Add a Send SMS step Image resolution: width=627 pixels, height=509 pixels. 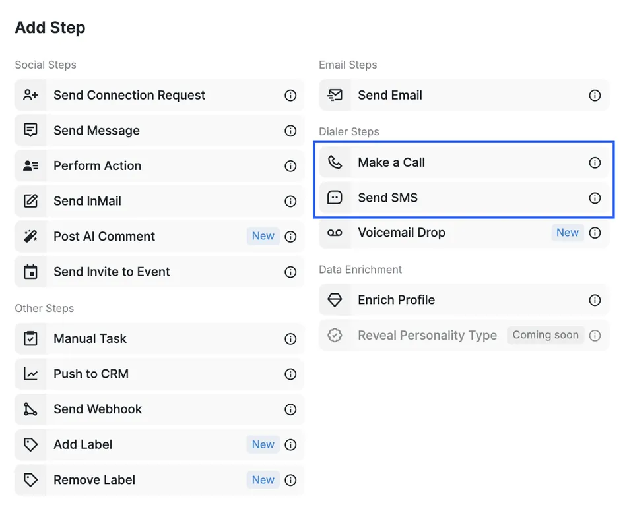pos(464,197)
